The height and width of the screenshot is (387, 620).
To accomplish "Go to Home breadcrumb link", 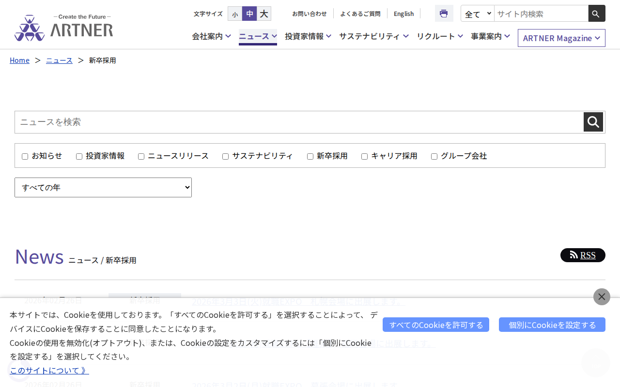I will click(x=19, y=60).
